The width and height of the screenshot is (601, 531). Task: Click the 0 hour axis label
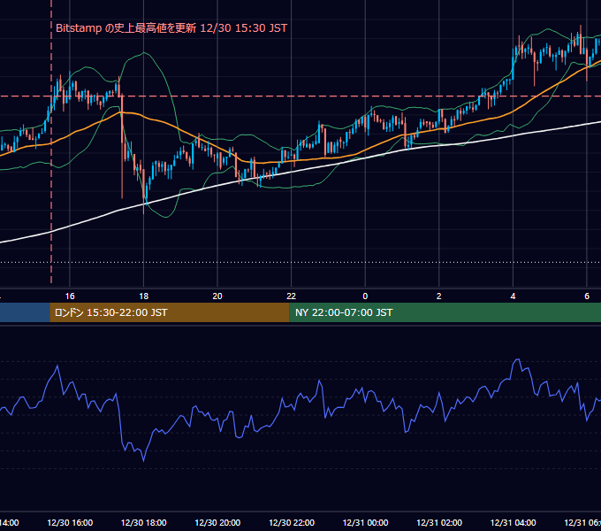(x=365, y=296)
